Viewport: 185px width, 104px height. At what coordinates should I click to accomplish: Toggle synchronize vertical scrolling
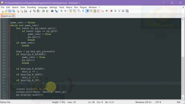tap(70, 11)
